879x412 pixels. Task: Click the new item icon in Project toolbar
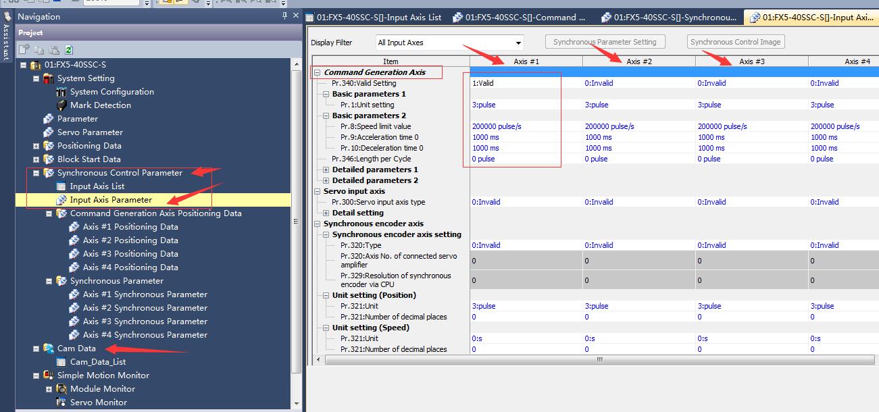(24, 50)
